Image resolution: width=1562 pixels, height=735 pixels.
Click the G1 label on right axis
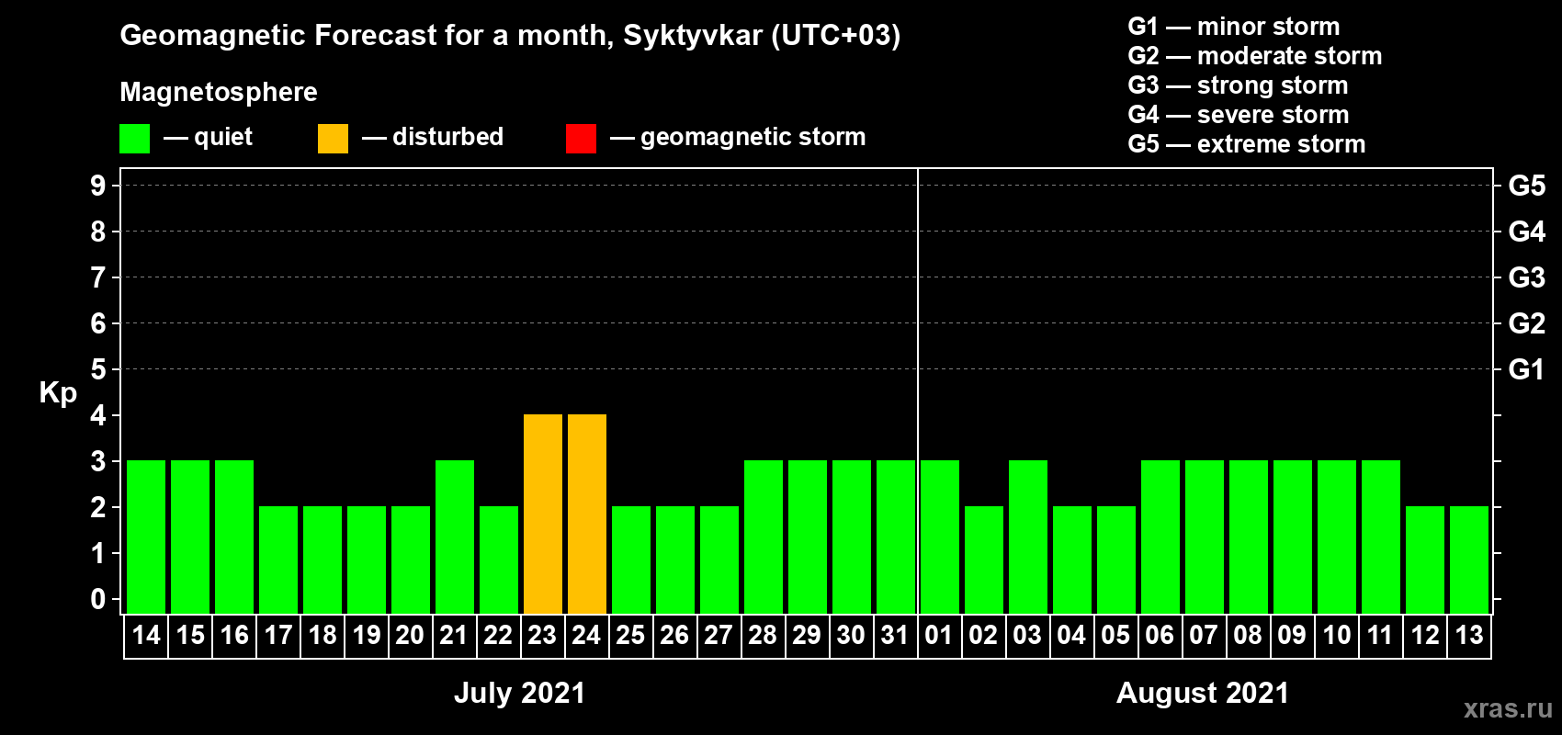[1526, 369]
